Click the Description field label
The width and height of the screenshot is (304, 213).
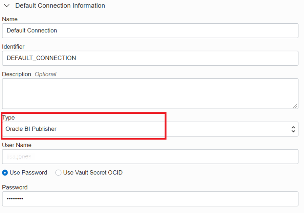click(x=17, y=74)
